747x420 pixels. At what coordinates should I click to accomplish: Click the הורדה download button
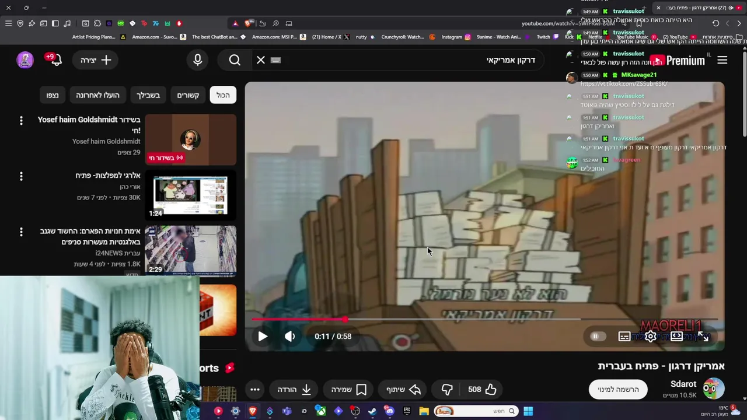[x=294, y=390]
